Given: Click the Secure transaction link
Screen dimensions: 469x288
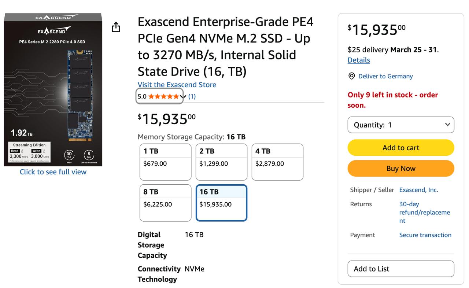Looking at the screenshot, I should point(425,235).
